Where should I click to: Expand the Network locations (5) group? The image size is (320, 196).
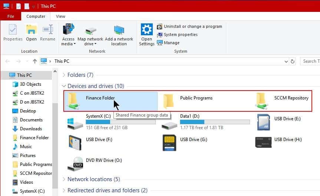[64, 179]
